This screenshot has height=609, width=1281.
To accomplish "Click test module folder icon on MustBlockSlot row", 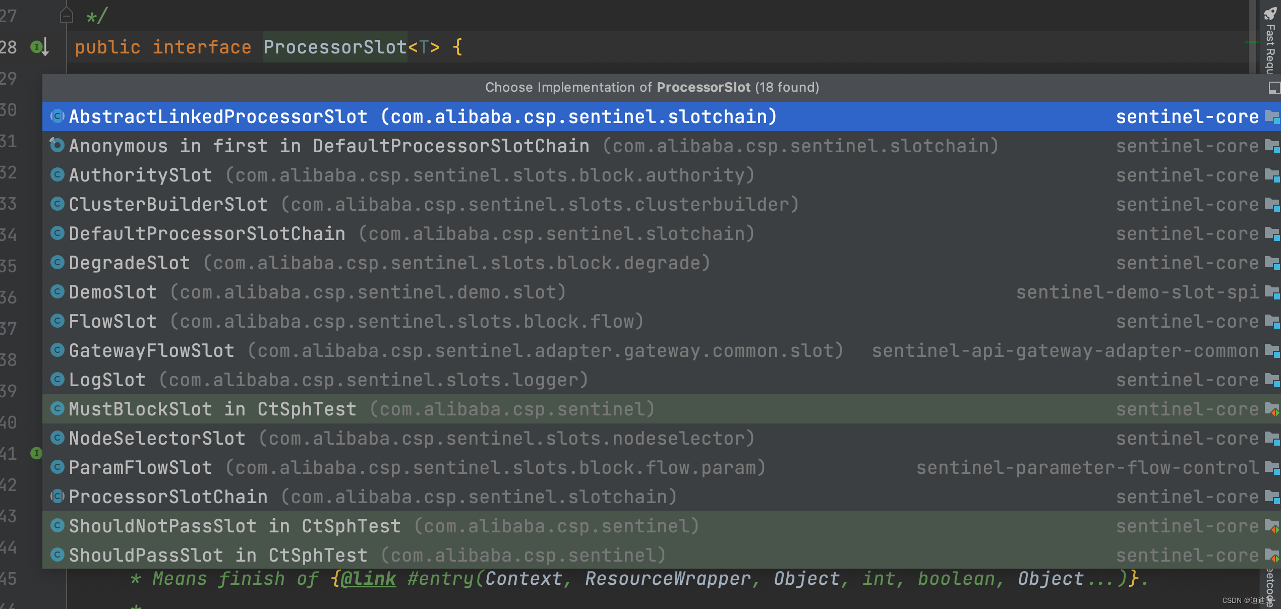I will pos(1272,409).
